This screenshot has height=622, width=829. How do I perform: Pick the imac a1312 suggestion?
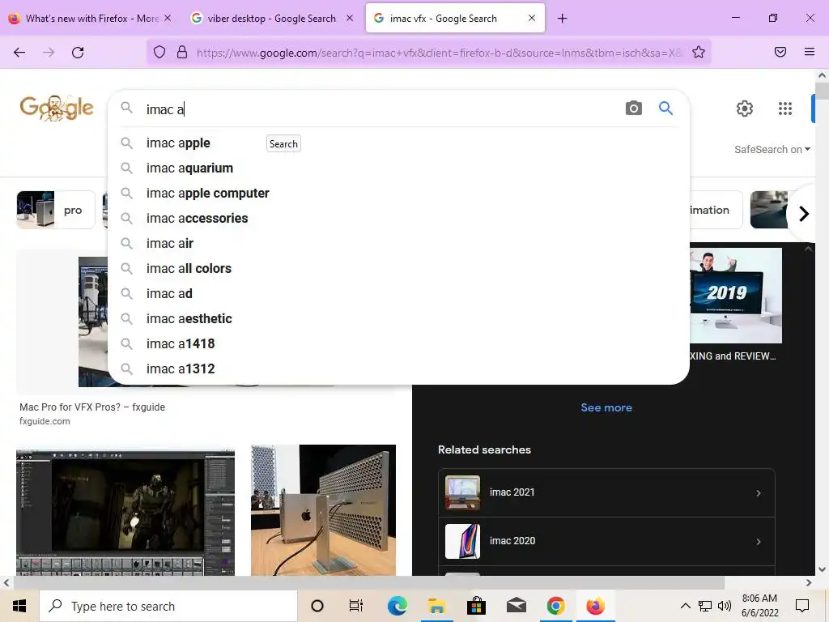(x=398, y=369)
